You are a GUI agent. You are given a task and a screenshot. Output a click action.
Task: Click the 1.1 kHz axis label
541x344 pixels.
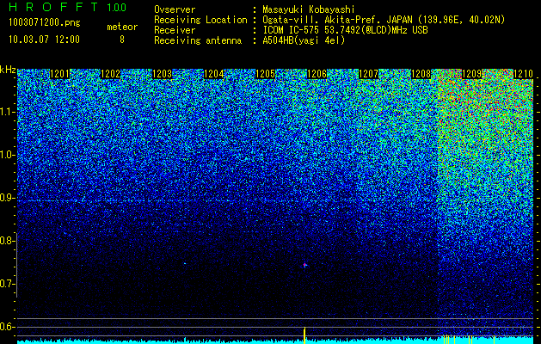pos(6,112)
